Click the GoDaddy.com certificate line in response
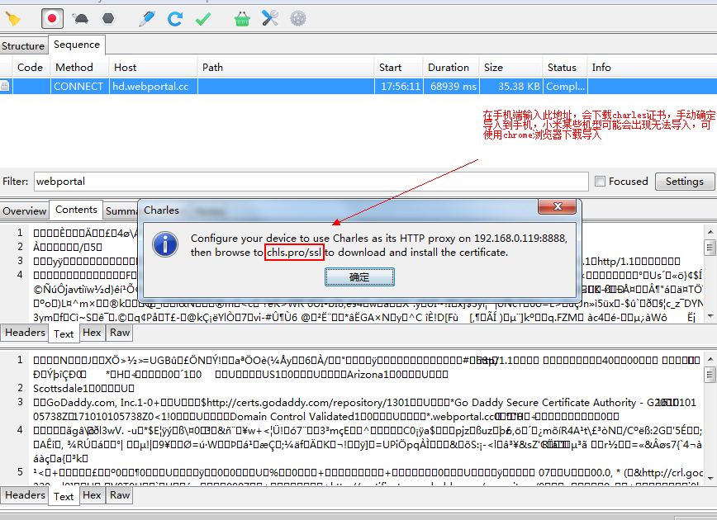 tap(366, 403)
